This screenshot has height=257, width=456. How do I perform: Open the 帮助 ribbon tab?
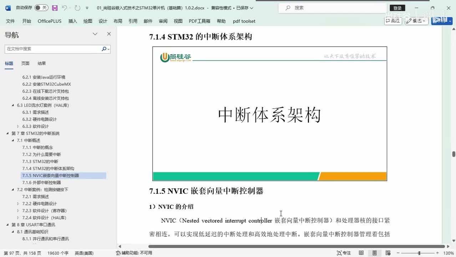(221, 21)
